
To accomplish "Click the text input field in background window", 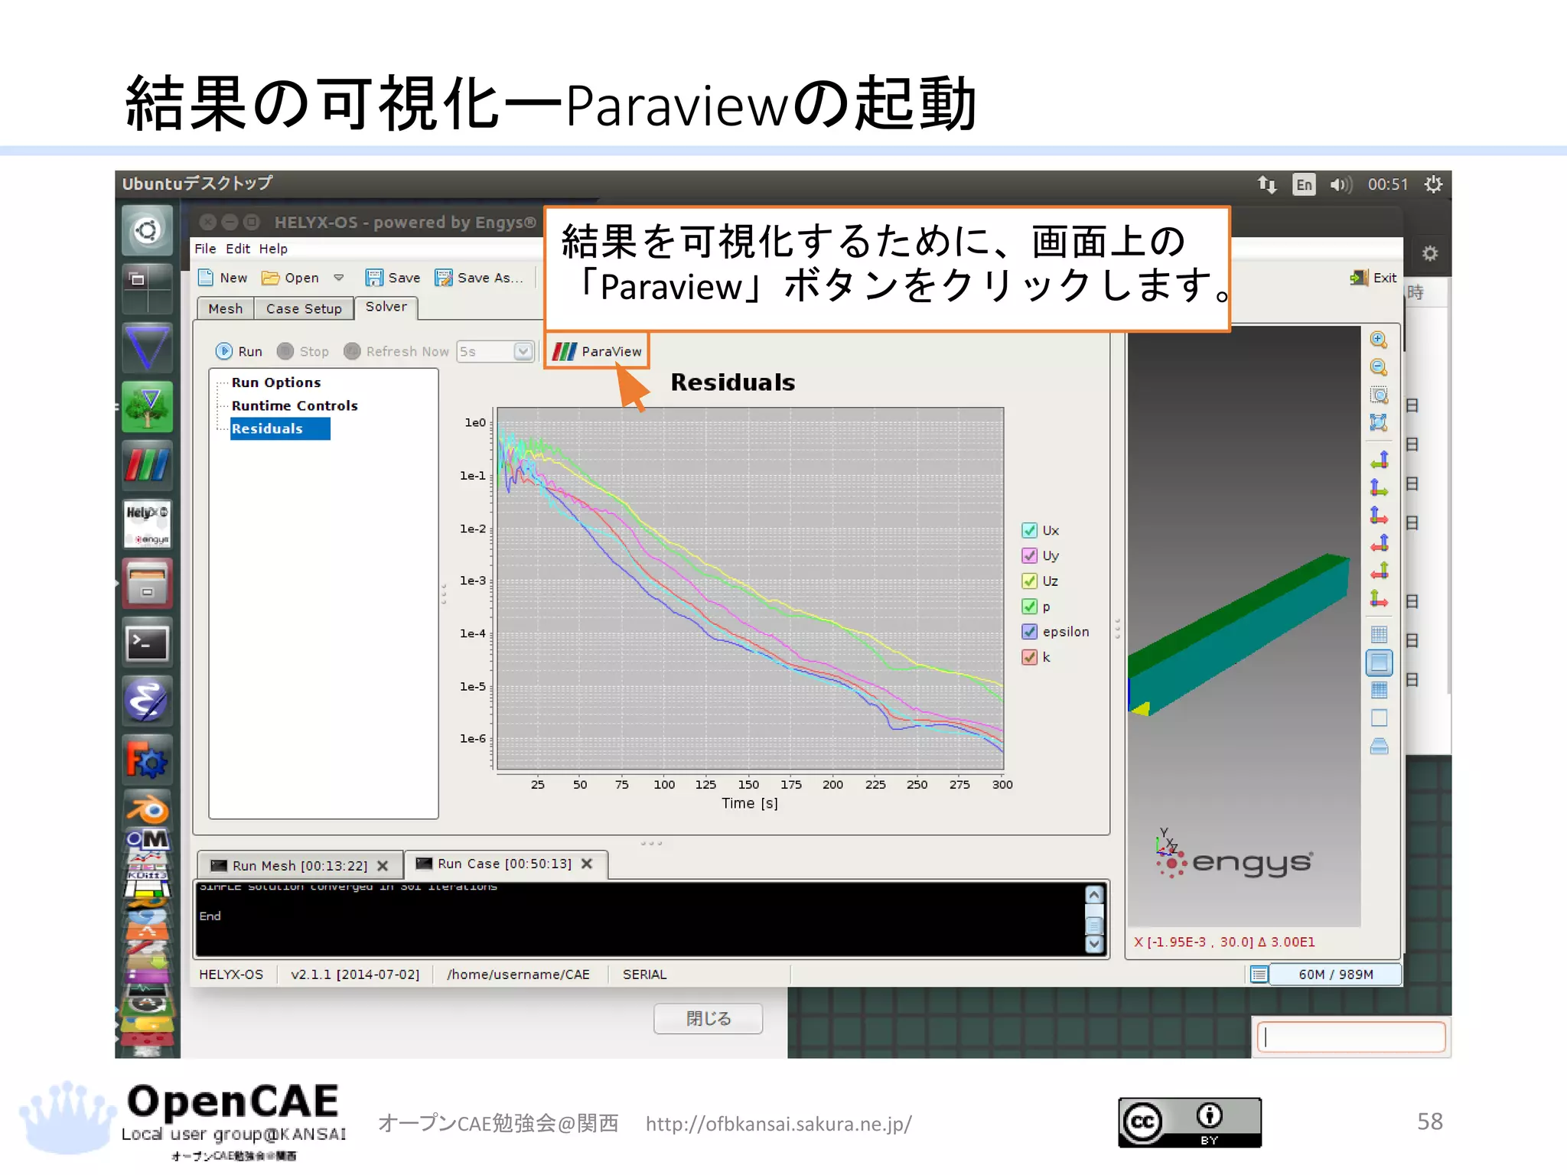I will pos(1351,1037).
